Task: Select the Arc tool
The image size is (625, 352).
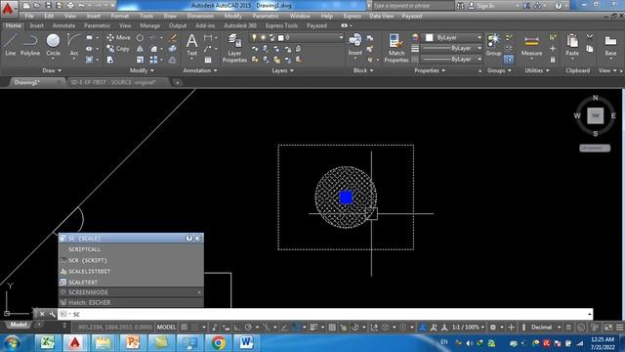Action: (x=74, y=45)
